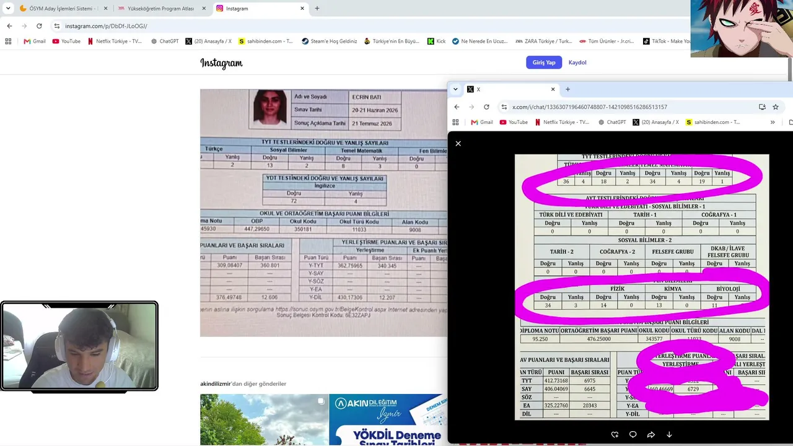Select the X tab in the front window
Image resolution: width=793 pixels, height=446 pixels.
coord(511,89)
